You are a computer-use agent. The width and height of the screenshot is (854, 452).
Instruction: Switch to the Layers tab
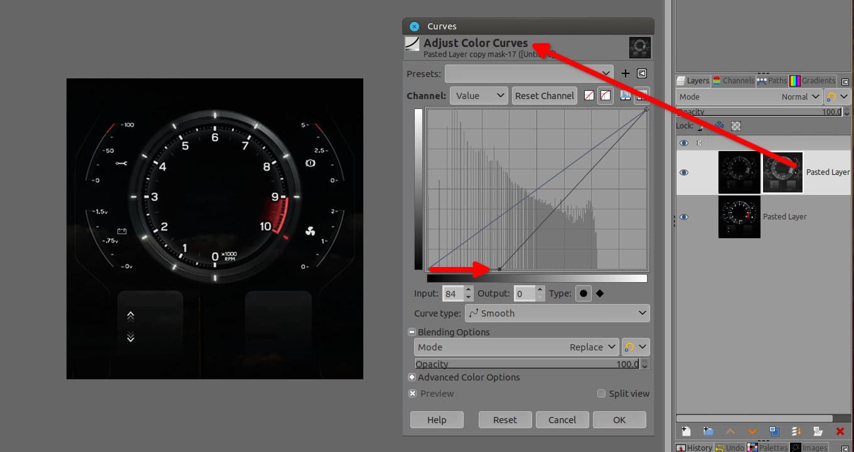(x=693, y=81)
